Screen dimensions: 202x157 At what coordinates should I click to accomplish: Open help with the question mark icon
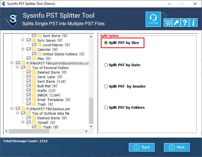click(x=185, y=23)
